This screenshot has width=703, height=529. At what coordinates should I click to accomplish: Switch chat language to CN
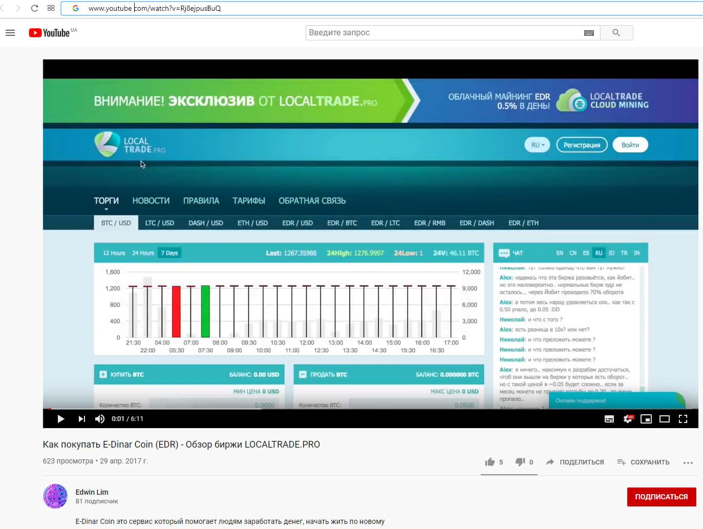pyautogui.click(x=573, y=253)
